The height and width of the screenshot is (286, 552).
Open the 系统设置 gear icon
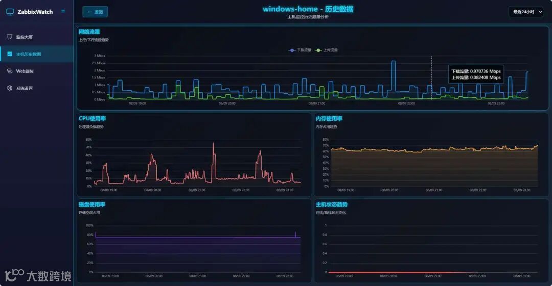coord(10,88)
